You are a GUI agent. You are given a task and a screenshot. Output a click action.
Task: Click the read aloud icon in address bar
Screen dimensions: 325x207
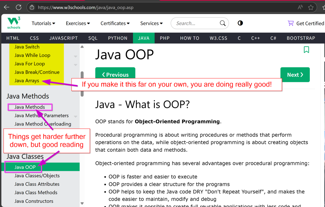point(300,7)
